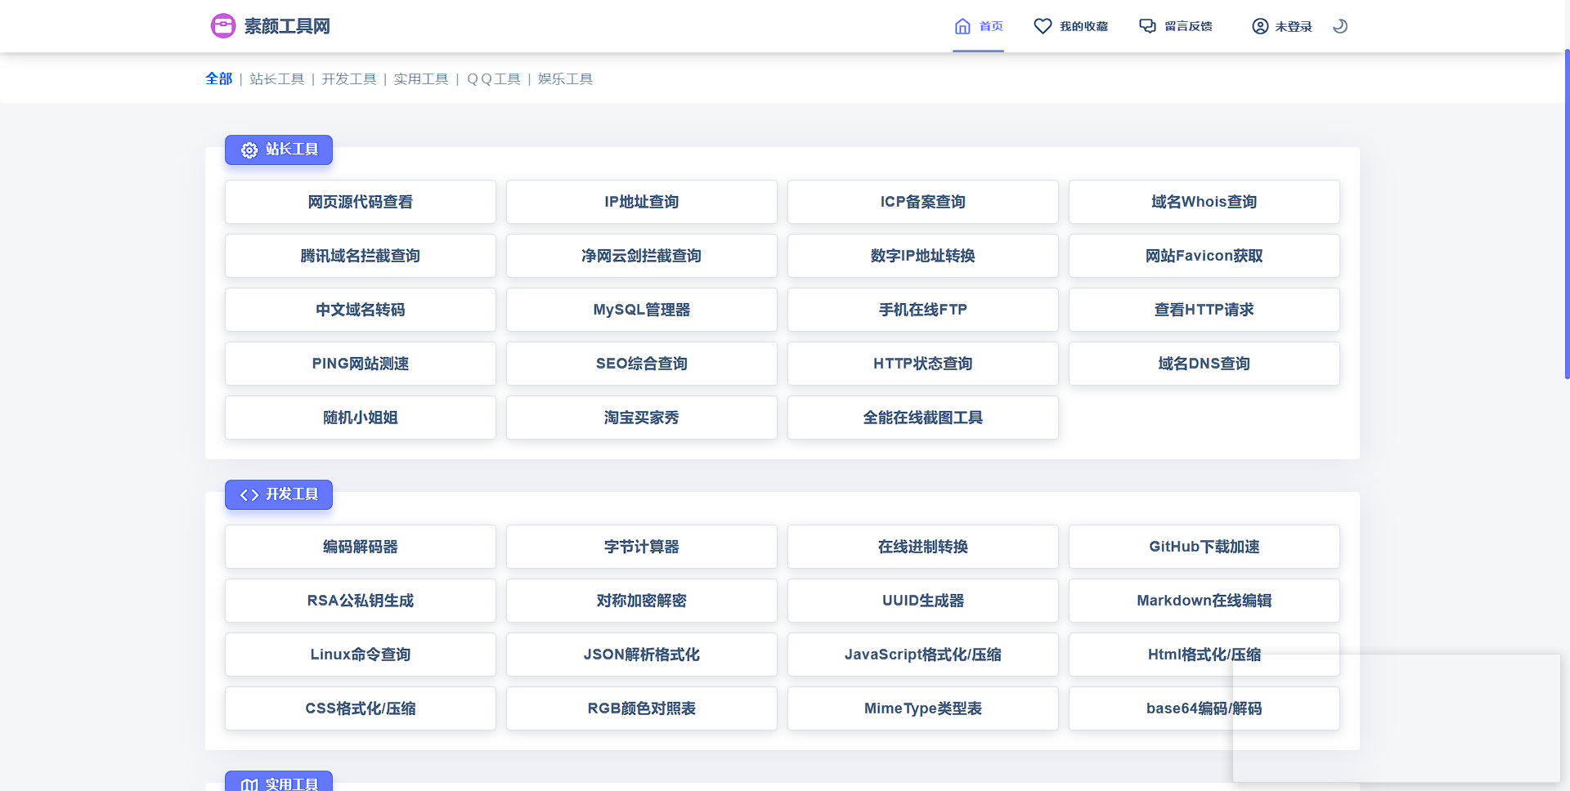This screenshot has height=791, width=1570.
Task: Open the base64编码/解码 tool
Action: [1204, 708]
